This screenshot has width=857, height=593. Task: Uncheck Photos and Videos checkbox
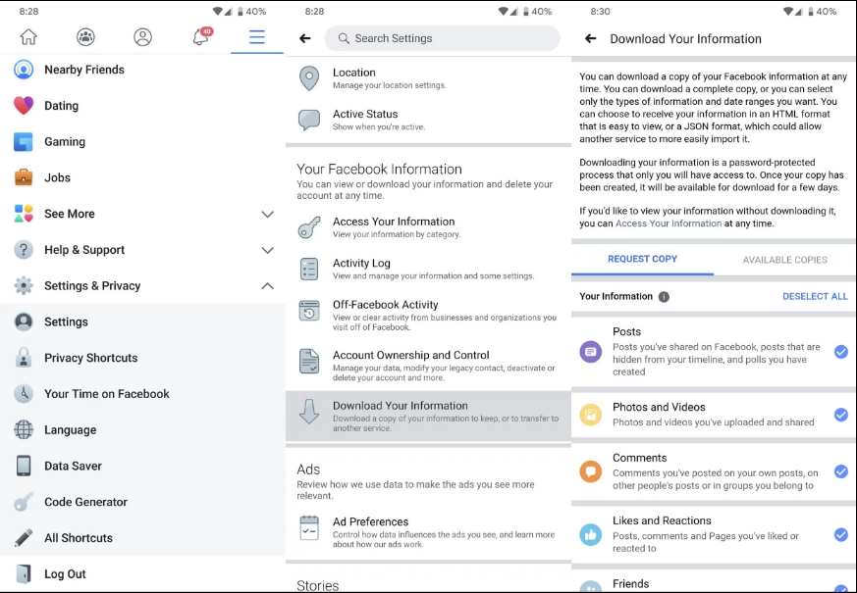[840, 415]
